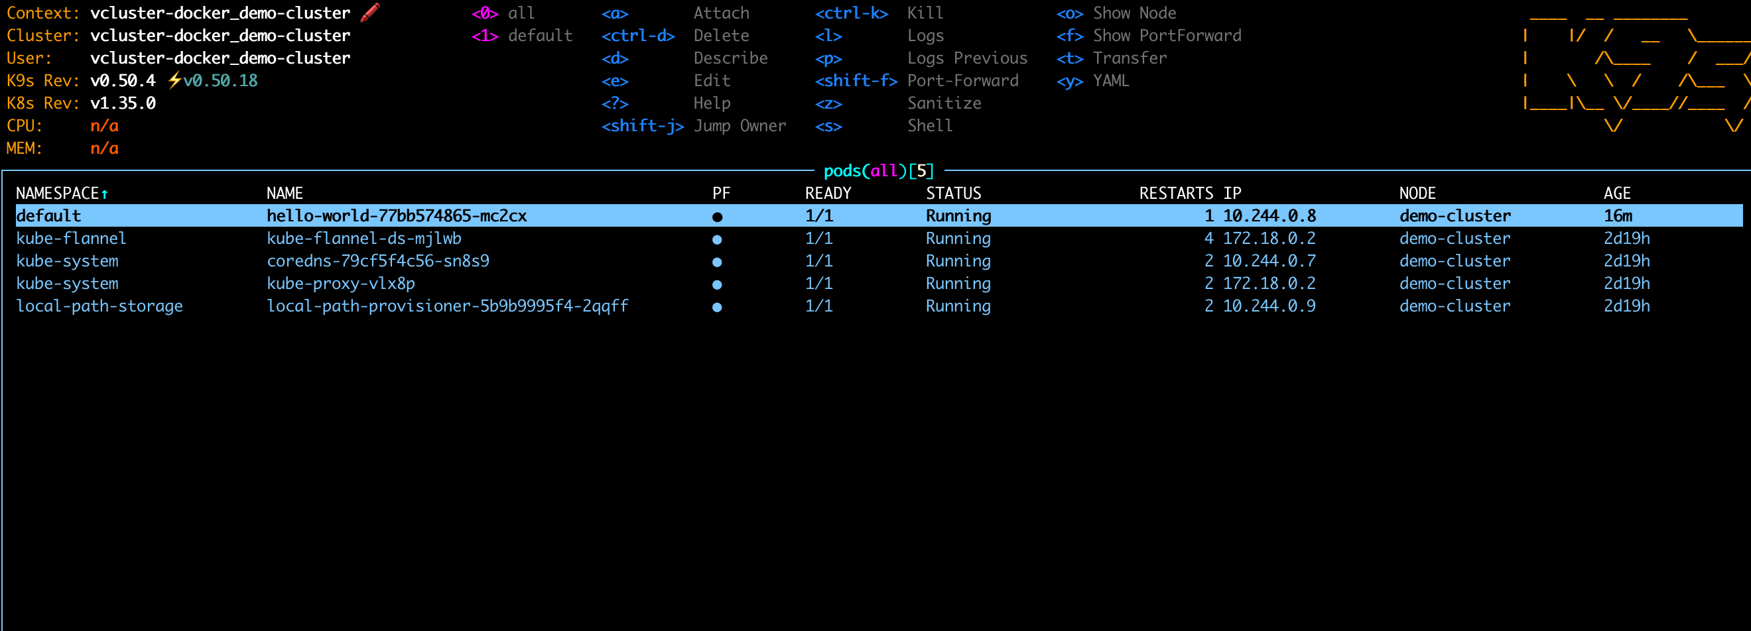
Task: Click the IP column header
Action: click(x=1232, y=194)
